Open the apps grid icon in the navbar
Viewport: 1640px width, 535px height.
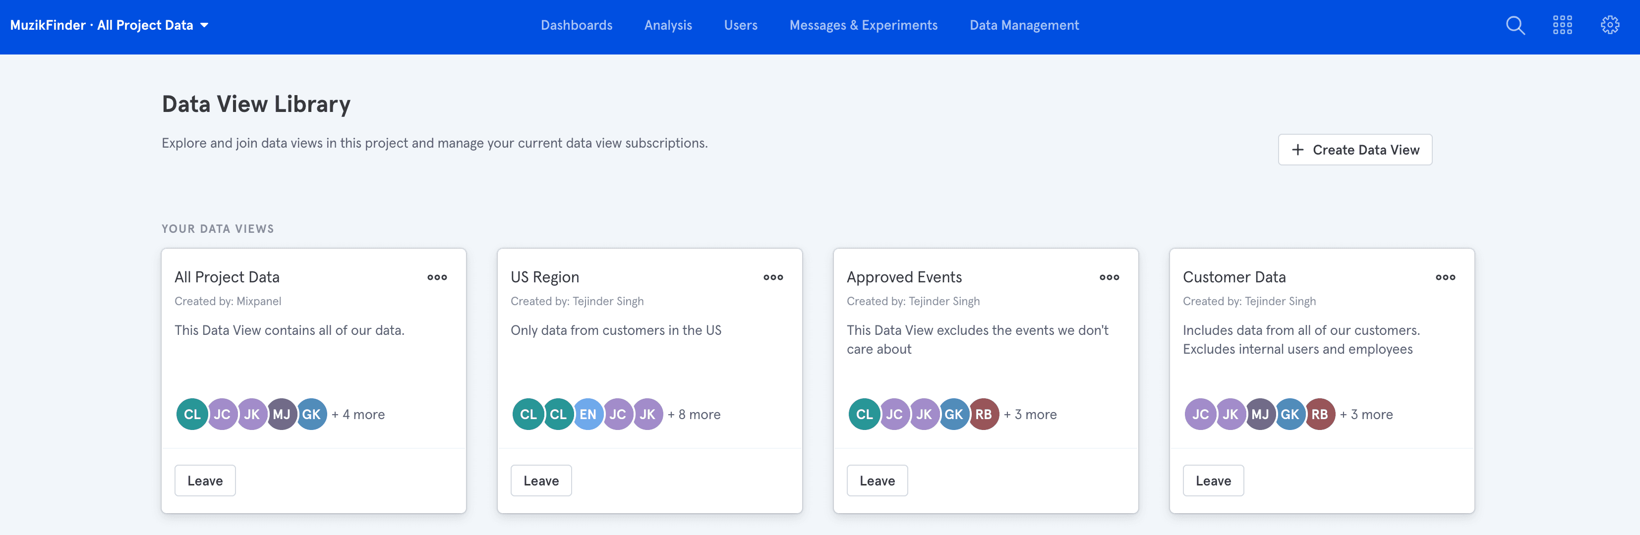pos(1563,25)
